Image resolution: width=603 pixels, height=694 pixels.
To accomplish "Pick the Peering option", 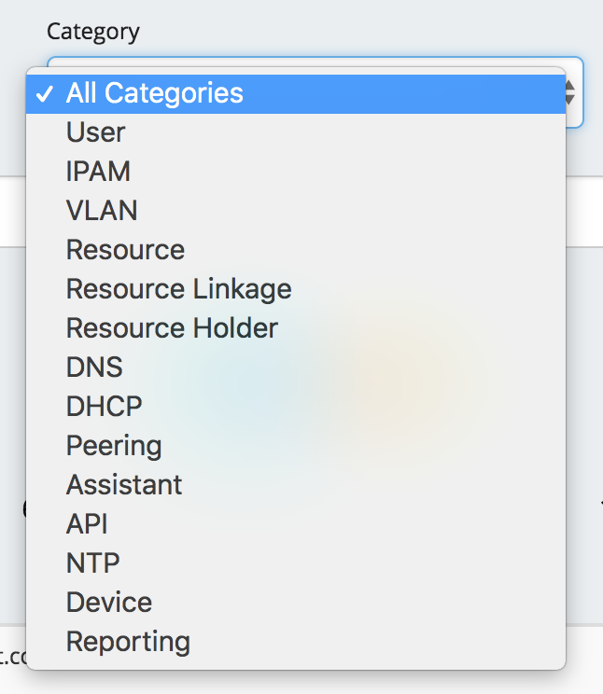I will 114,446.
